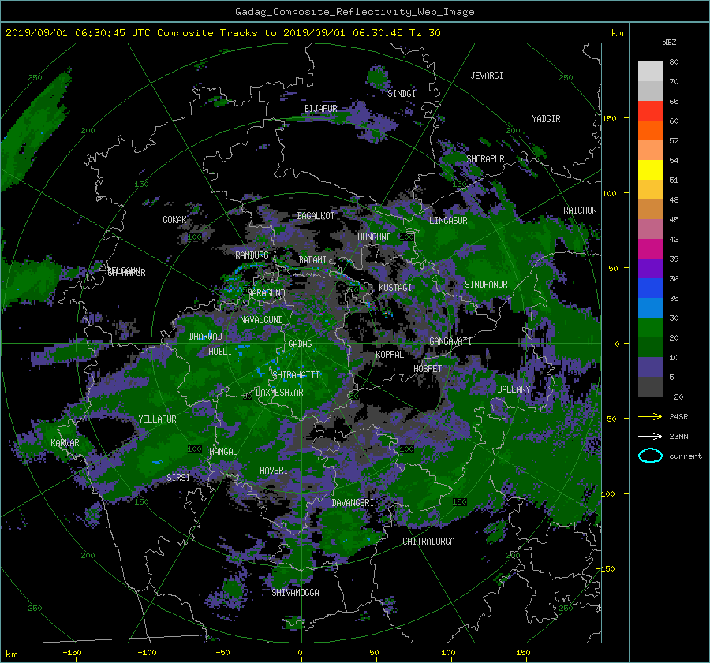Click the 24SR yellow arrow legend icon

click(x=650, y=416)
